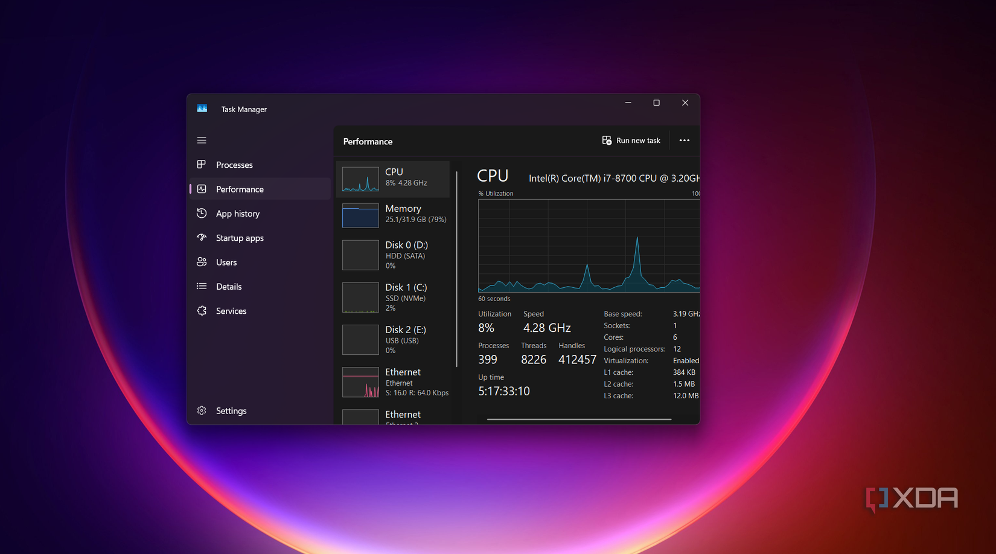
Task: Click the CPU utilization graph
Action: pyautogui.click(x=589, y=246)
